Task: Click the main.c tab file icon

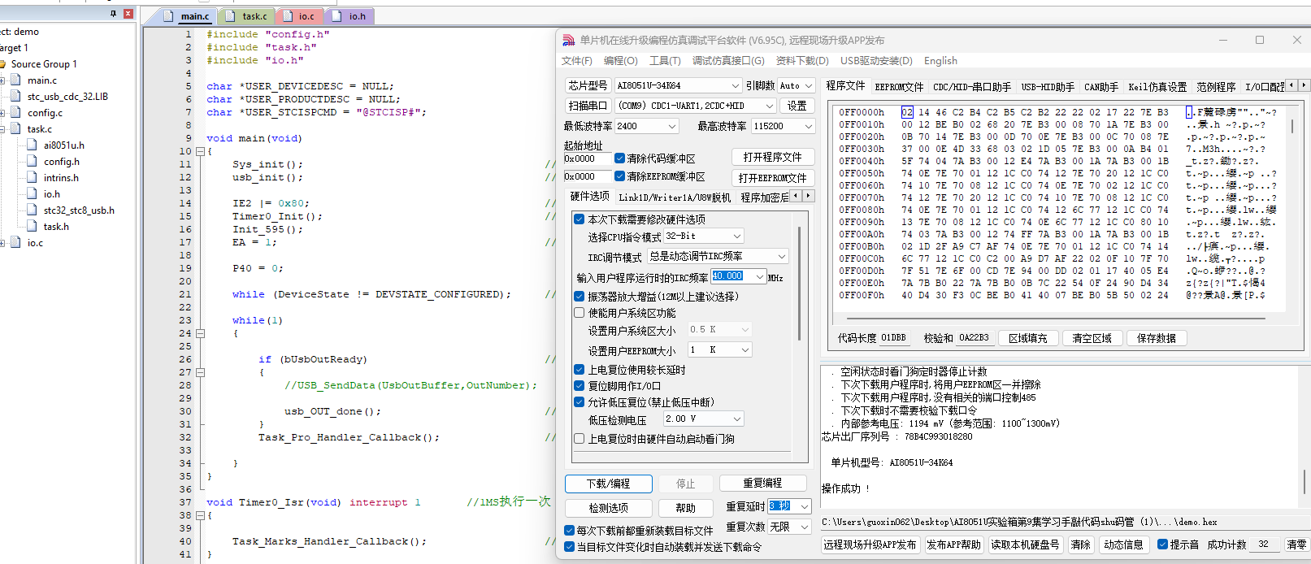Action: pyautogui.click(x=168, y=15)
